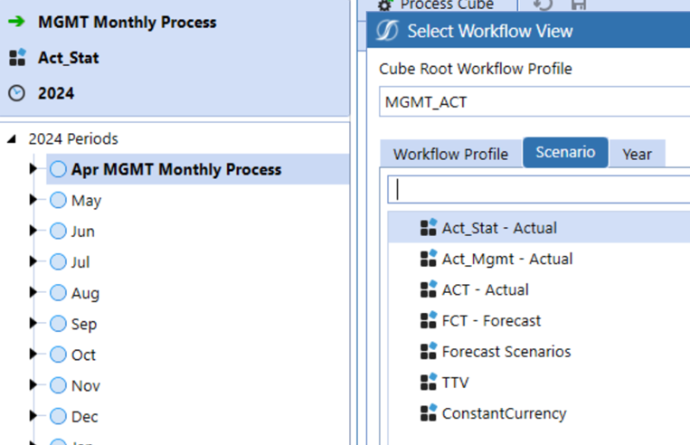Image resolution: width=690 pixels, height=445 pixels.
Task: Expand the Sep period node
Action: pos(34,324)
